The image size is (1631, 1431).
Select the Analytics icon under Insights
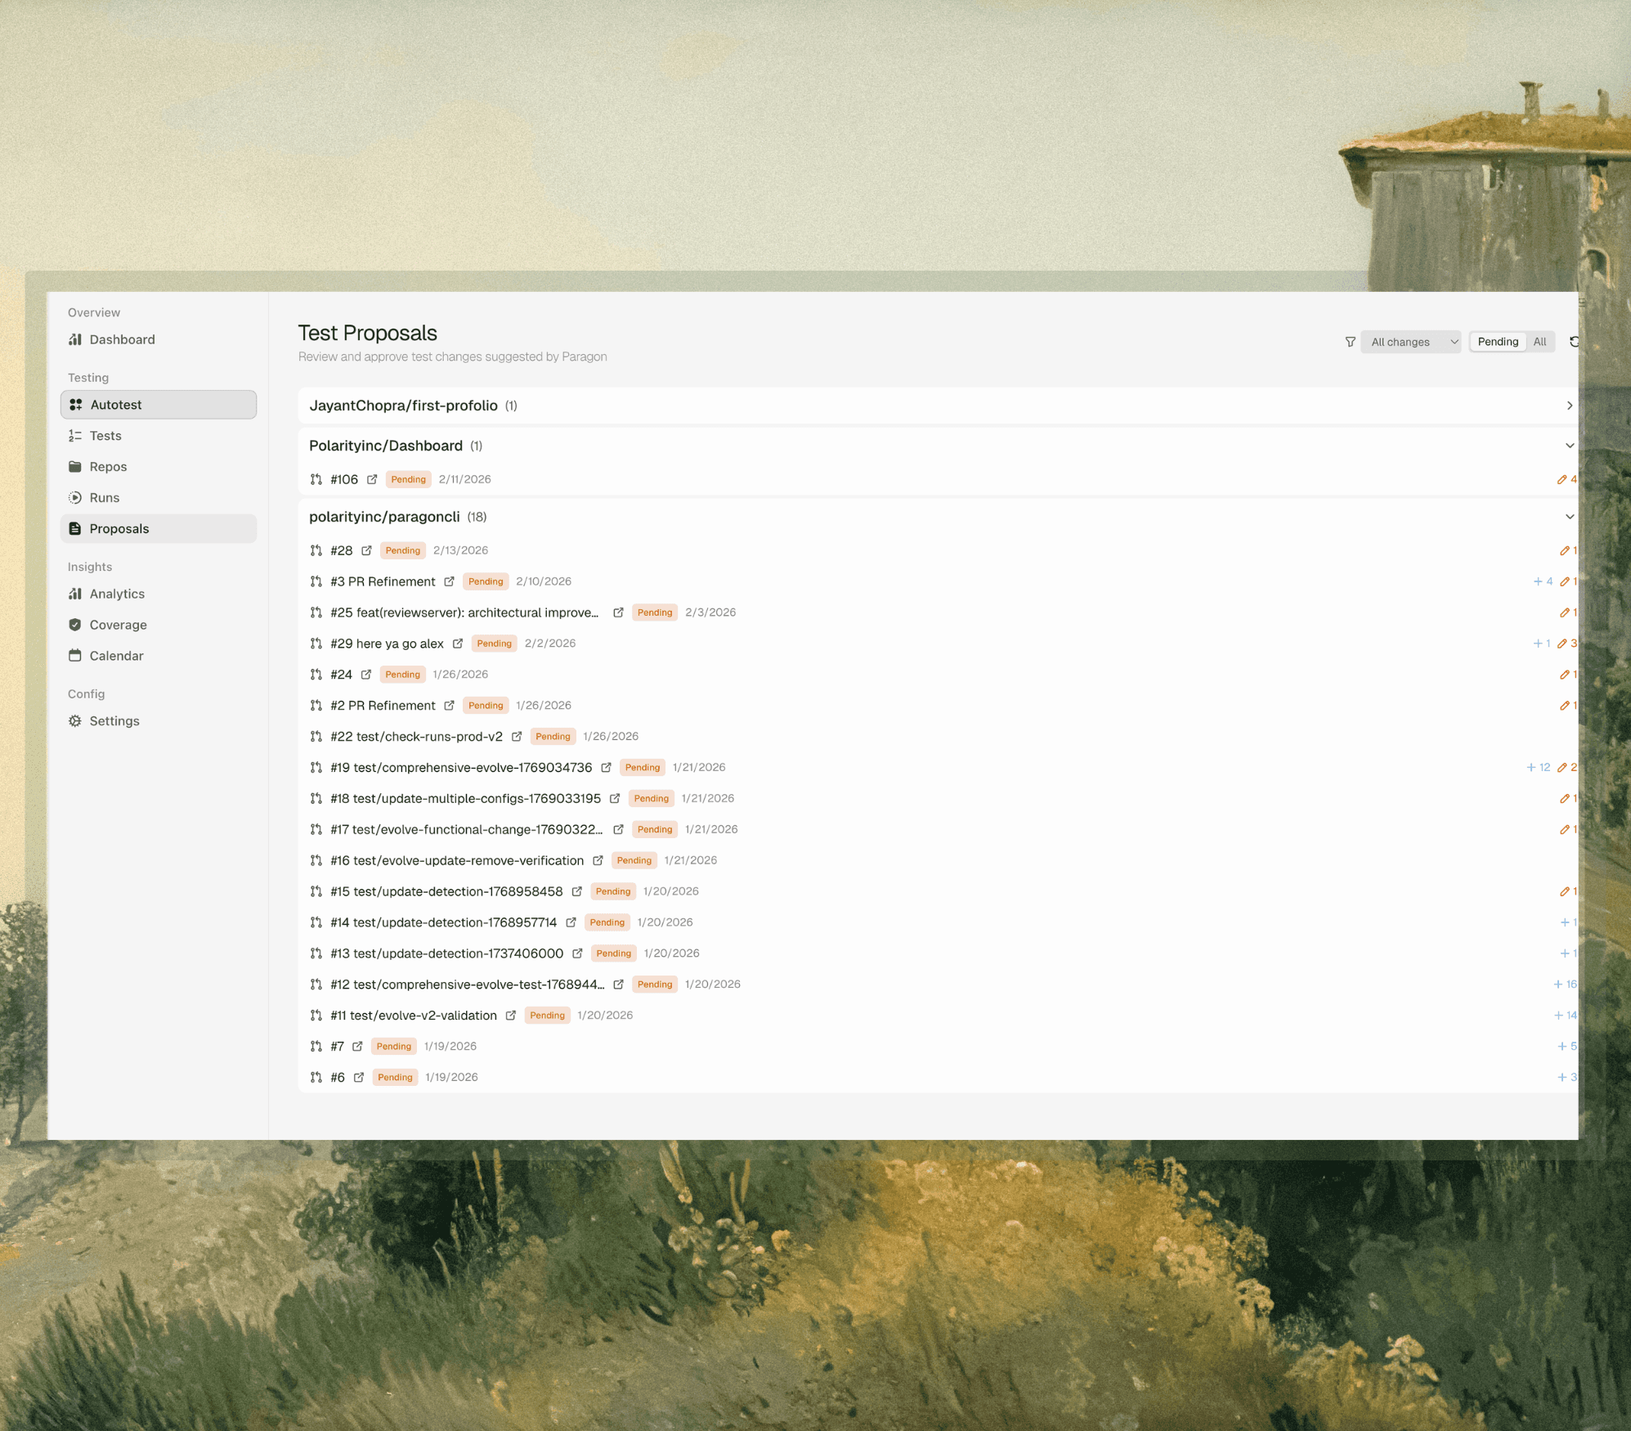pos(75,594)
